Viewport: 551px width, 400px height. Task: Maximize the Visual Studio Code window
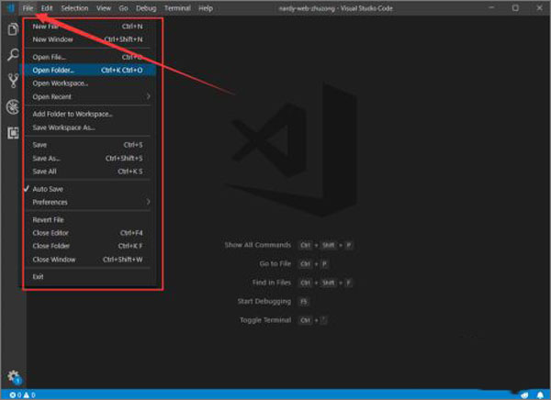click(x=515, y=7)
